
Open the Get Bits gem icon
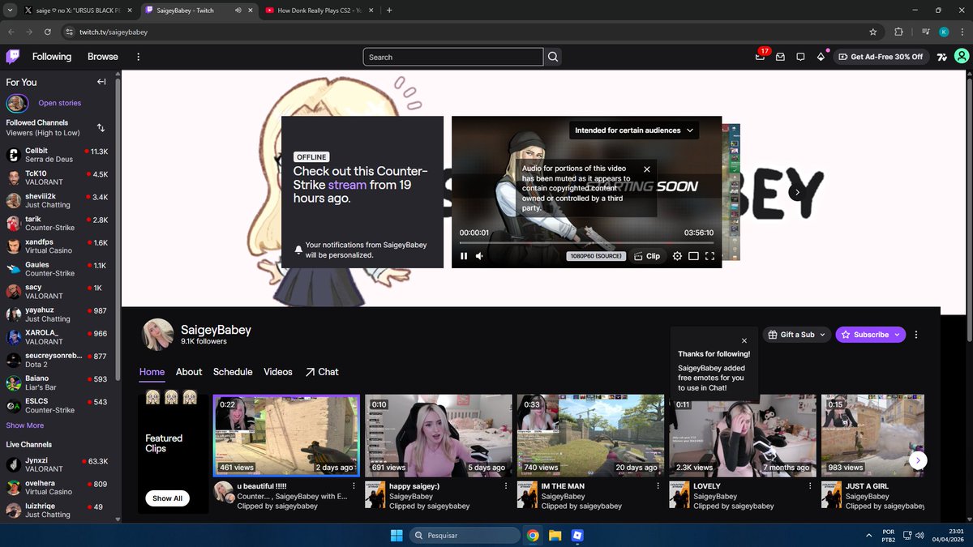[x=821, y=57]
